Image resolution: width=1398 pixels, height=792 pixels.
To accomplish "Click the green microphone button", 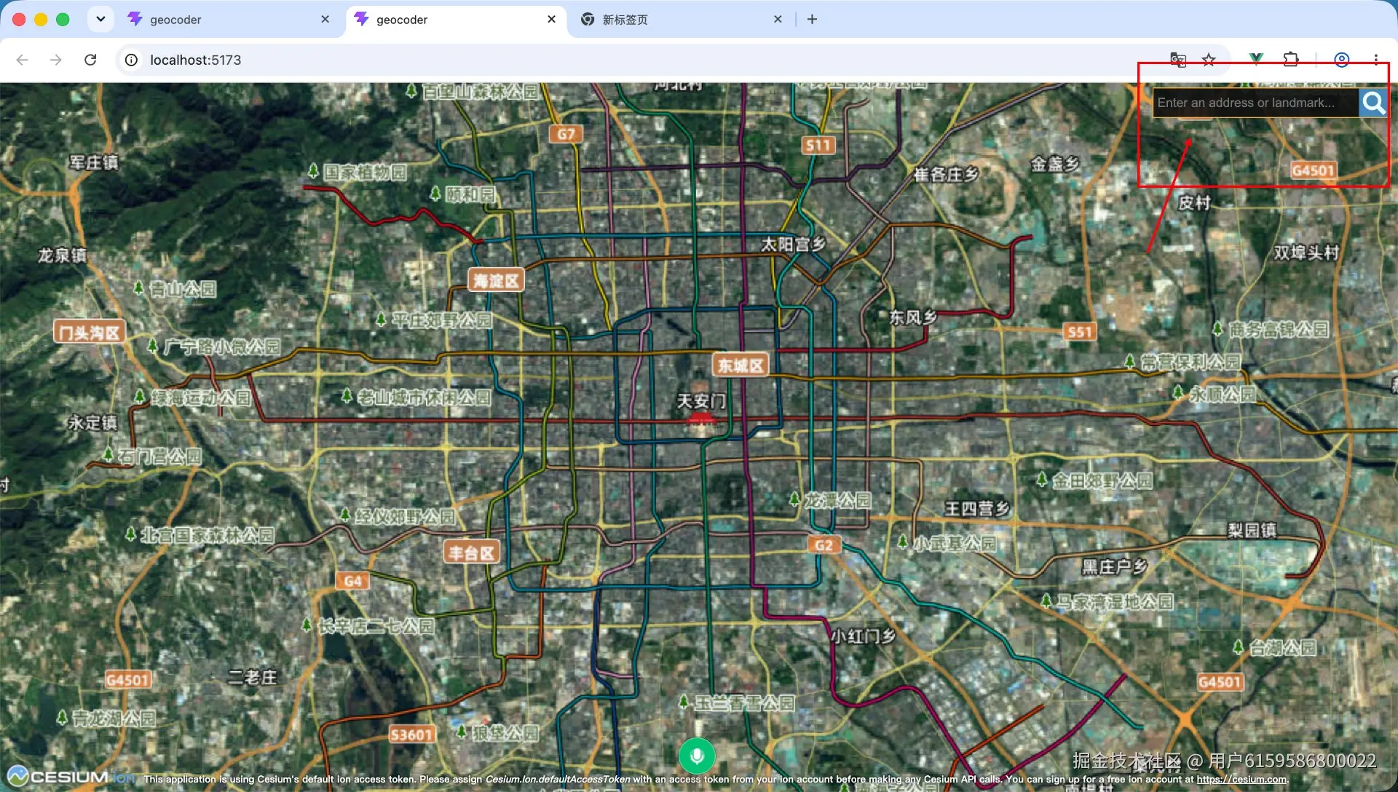I will 697,756.
